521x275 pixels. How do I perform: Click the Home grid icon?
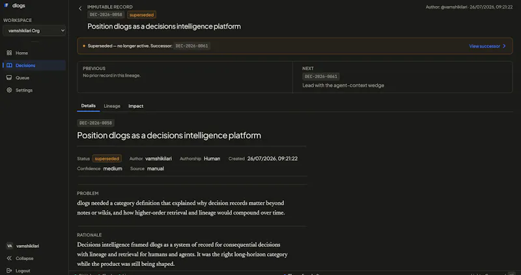(x=9, y=53)
